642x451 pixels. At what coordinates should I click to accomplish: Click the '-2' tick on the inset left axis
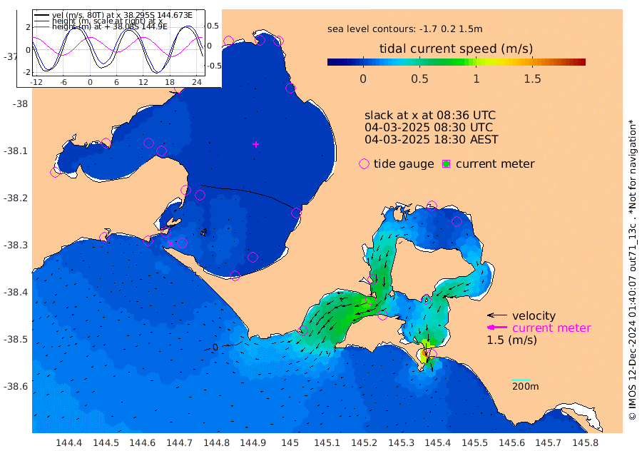pos(27,72)
